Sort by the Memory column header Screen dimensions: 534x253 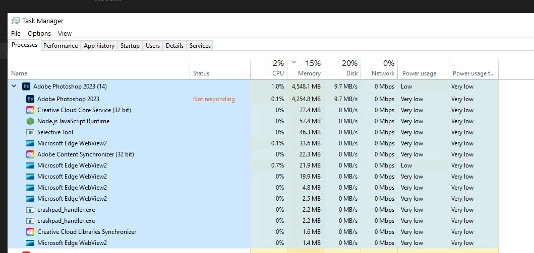[306, 69]
